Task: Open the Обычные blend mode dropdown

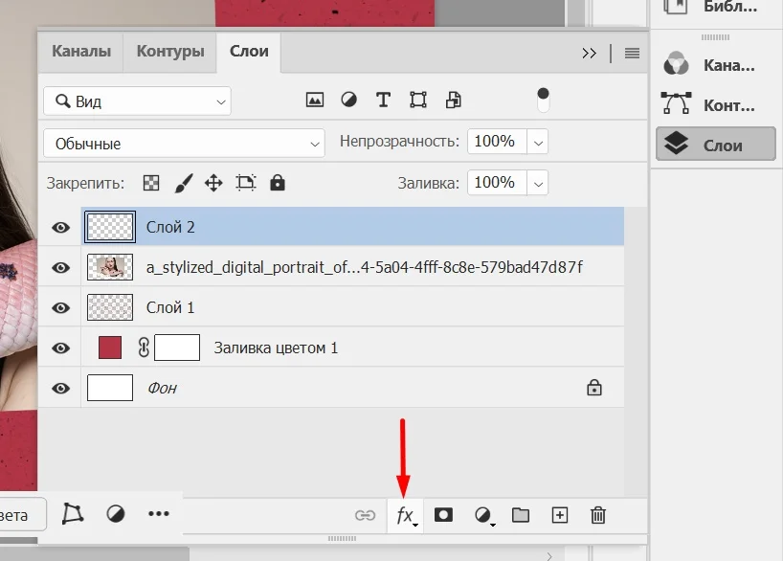Action: [x=185, y=144]
